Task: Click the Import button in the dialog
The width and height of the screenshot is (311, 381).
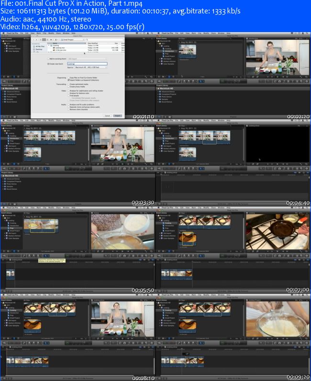Action: pos(118,115)
